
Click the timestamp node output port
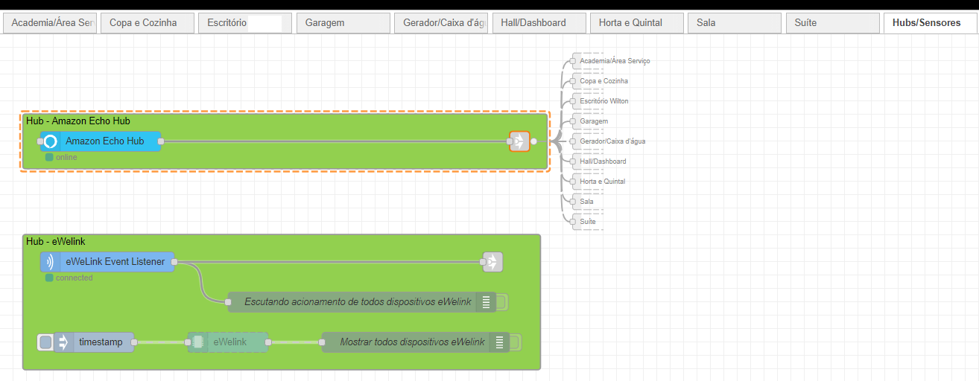coord(134,342)
